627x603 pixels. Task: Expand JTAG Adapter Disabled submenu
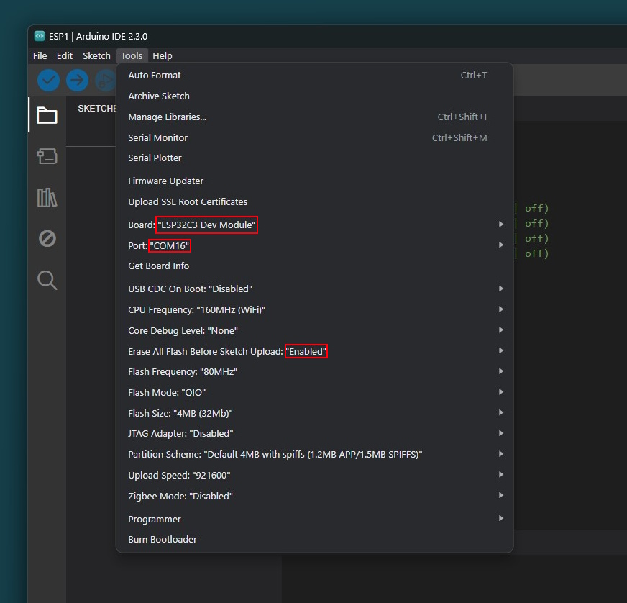tap(314, 433)
